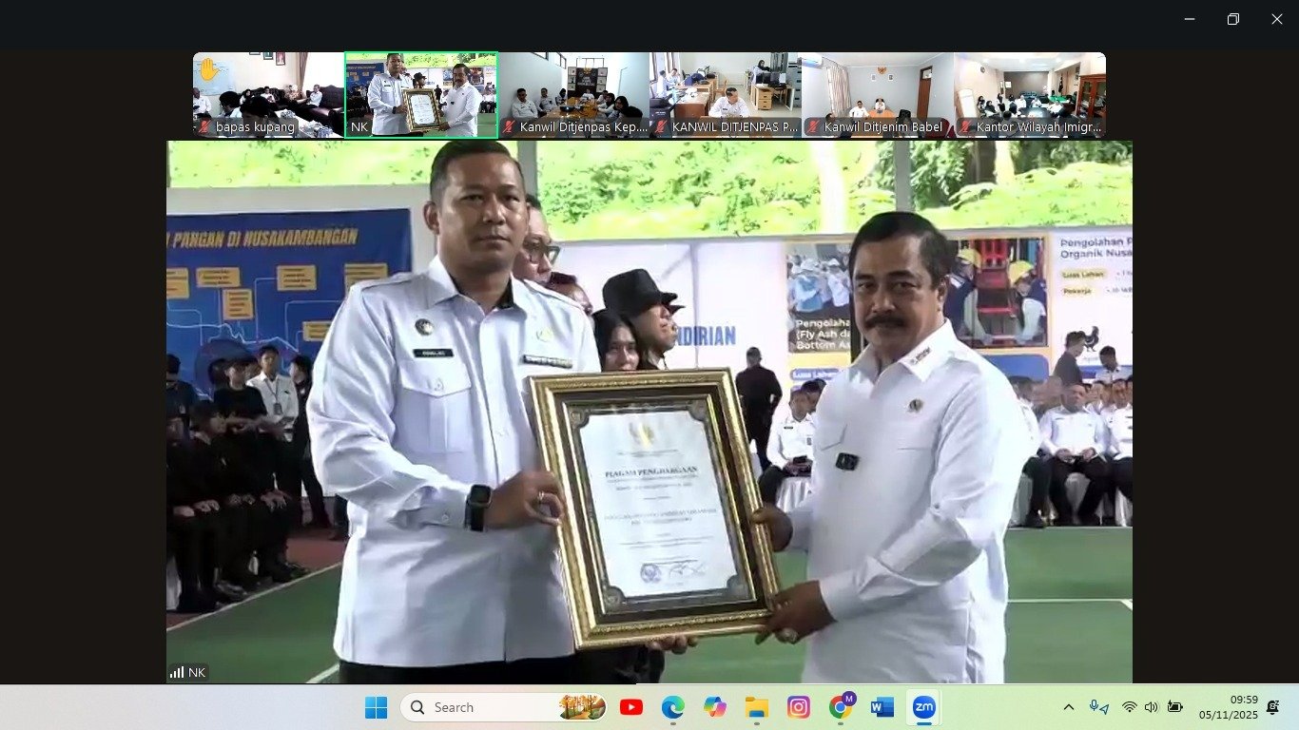Image resolution: width=1299 pixels, height=730 pixels.
Task: Open Wi-Fi settings from the system tray
Action: click(1130, 707)
